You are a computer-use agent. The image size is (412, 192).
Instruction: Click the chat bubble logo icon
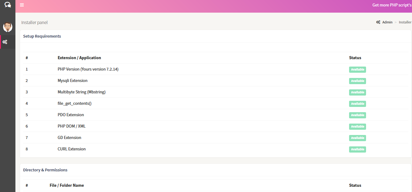point(8,5)
